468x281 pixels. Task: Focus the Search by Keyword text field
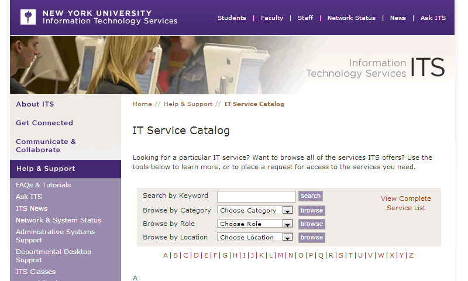256,197
